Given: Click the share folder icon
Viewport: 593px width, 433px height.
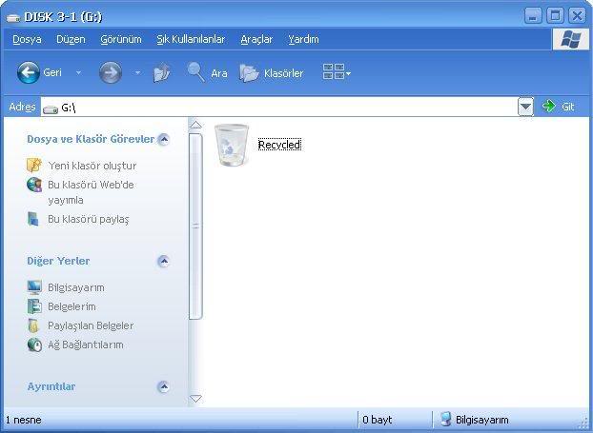Looking at the screenshot, I should [x=33, y=219].
